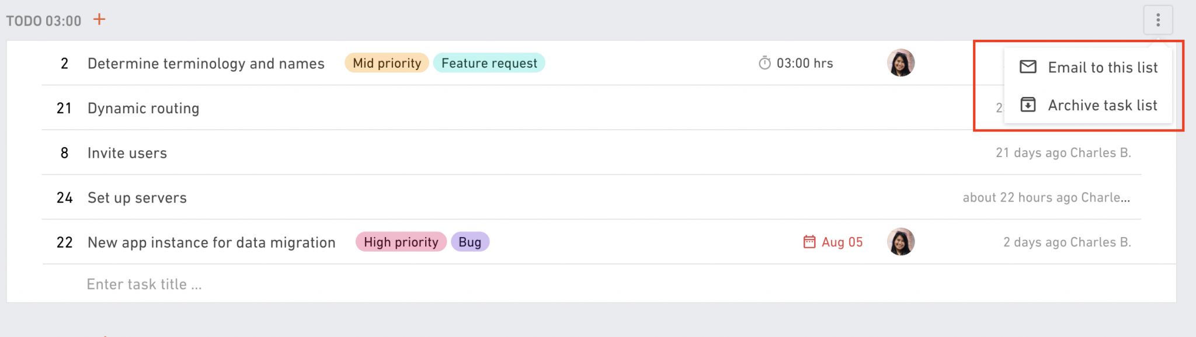Click assignee avatar on Determine terminology task
Viewport: 1196px width, 337px height.
(901, 62)
